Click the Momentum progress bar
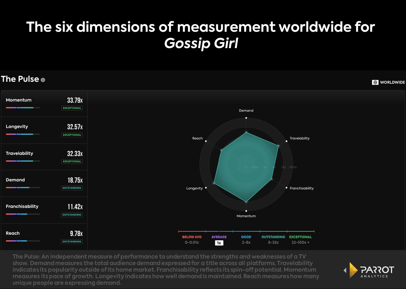Screen dimensions: 406x289 tap(23, 108)
